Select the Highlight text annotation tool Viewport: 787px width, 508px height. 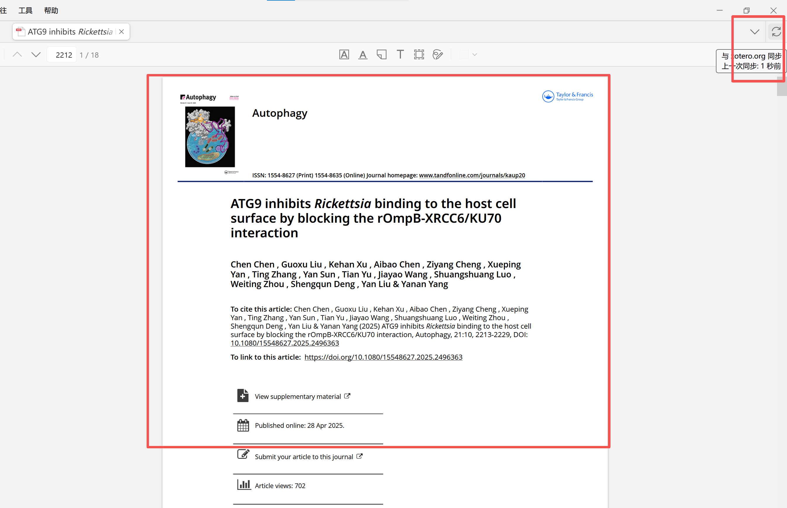(x=344, y=55)
